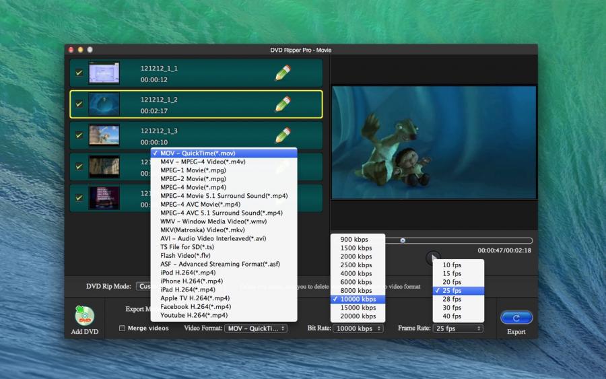Choose the checked 10000 kbps option
Screen dimensions: 606x379
pyautogui.click(x=358, y=299)
